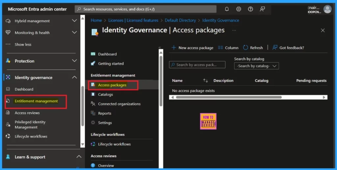This screenshot has width=337, height=170.
Task: Click the inner menu Dashboard icon
Action: (x=93, y=54)
